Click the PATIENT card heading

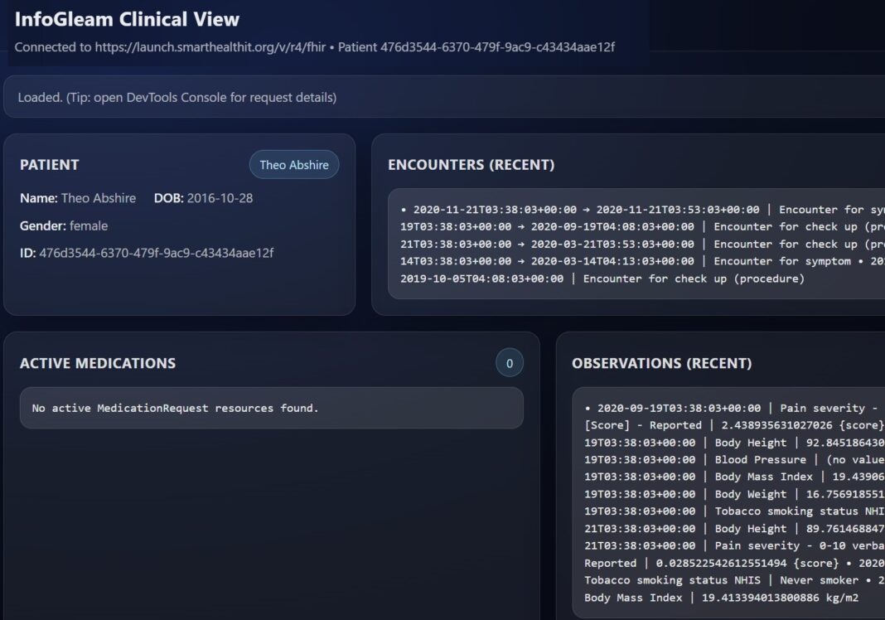tap(50, 165)
